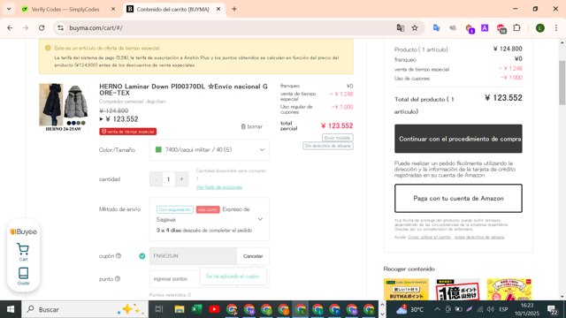Open the Chrome three-dot menu

coord(556,27)
